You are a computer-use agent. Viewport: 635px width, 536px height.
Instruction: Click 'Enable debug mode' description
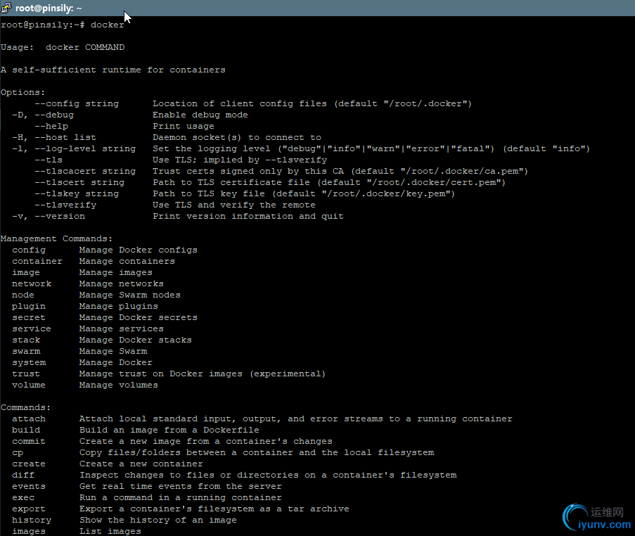(x=200, y=115)
